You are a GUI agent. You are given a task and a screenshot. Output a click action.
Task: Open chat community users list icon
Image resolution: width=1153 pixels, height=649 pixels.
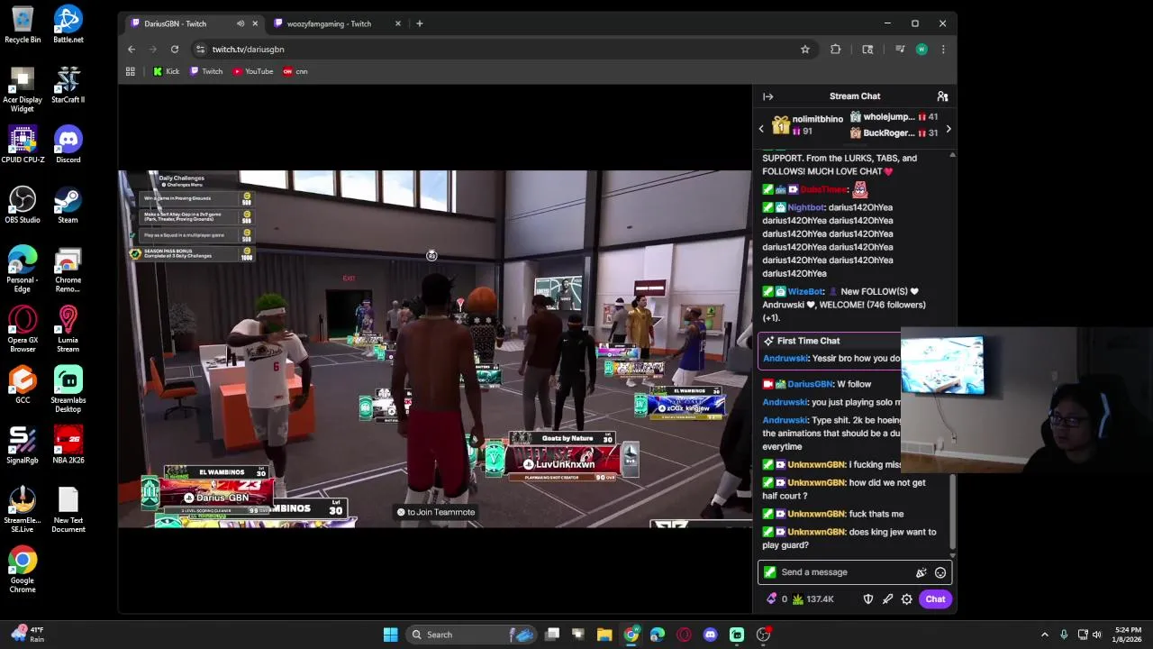pyautogui.click(x=942, y=96)
